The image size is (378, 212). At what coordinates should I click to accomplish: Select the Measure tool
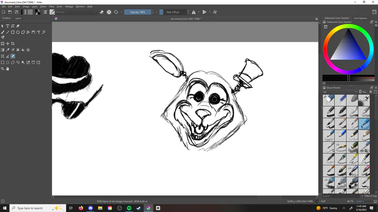point(8,56)
